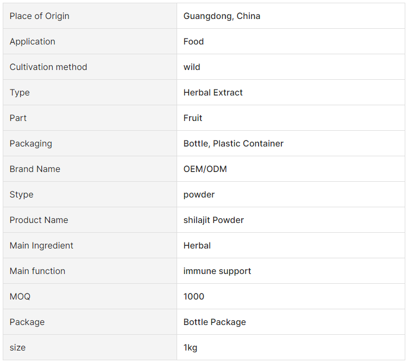Click the MOQ 1000 value
Screen dimensions: 408x363
point(193,296)
